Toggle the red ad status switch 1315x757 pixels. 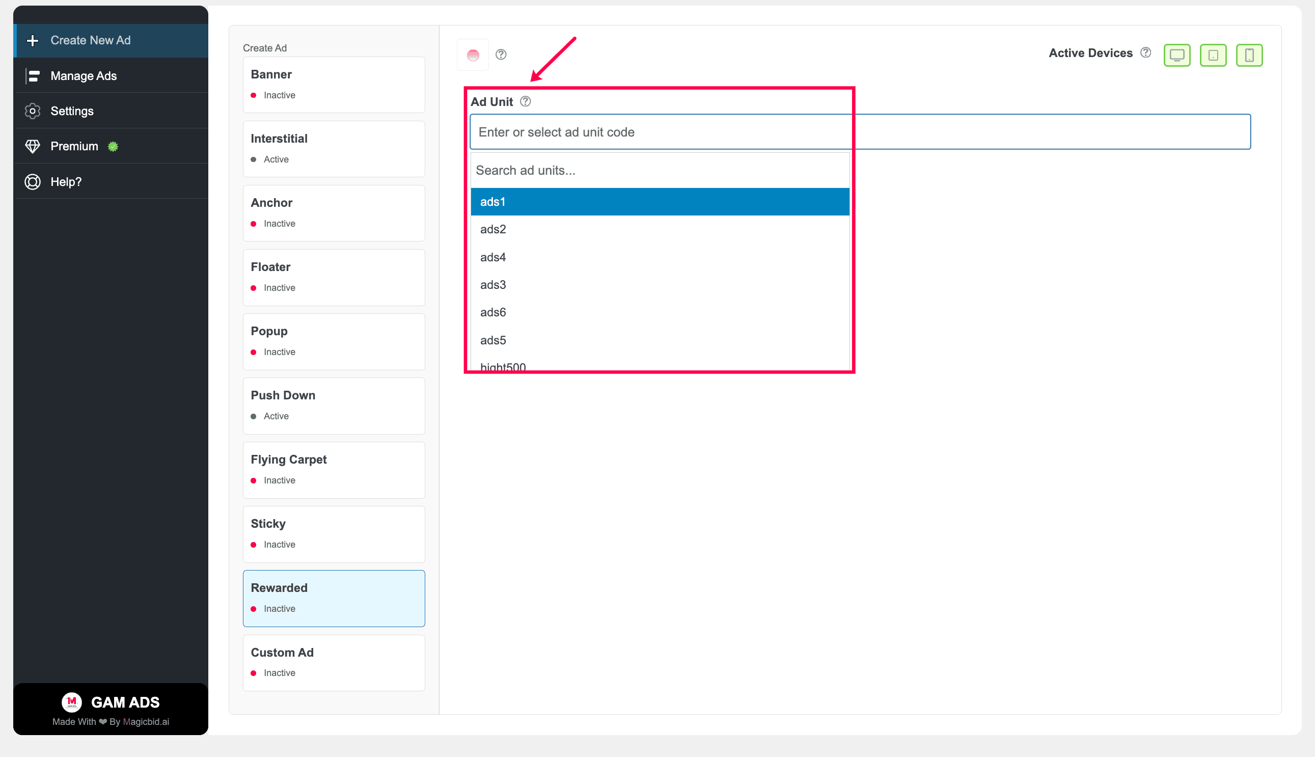473,55
